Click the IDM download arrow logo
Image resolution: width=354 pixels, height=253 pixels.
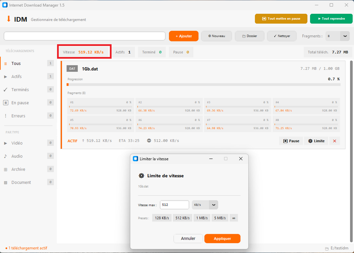tap(8, 19)
